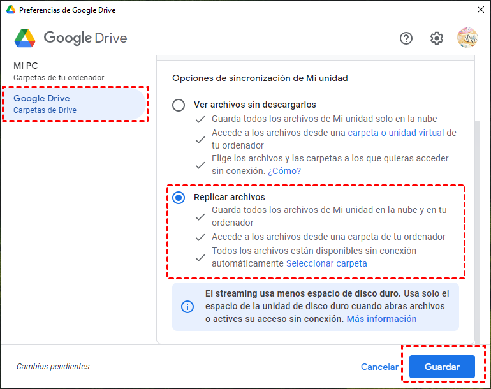Close the Preferencias de Google Drive window

(481, 10)
